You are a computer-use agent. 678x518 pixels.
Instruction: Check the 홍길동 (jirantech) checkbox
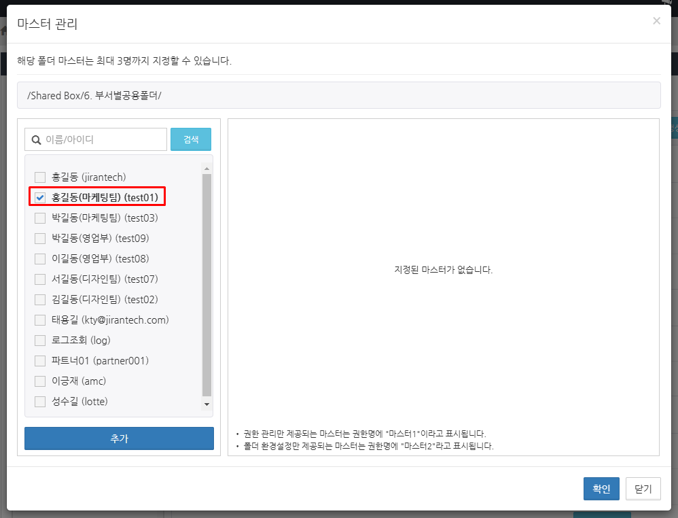click(x=40, y=177)
